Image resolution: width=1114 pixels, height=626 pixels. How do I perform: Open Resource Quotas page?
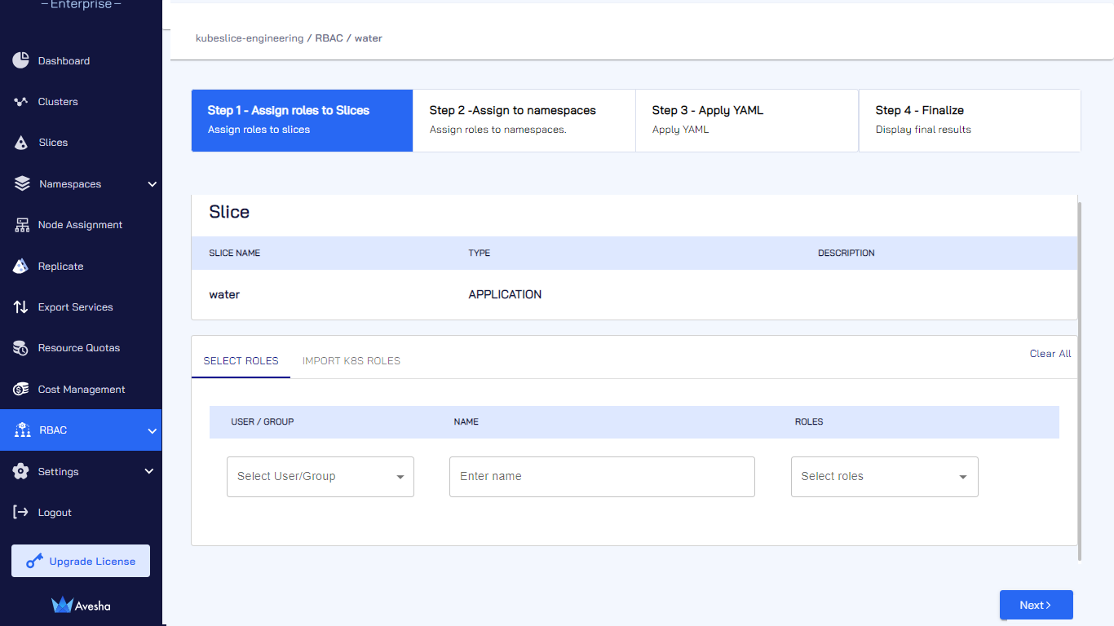coord(81,348)
